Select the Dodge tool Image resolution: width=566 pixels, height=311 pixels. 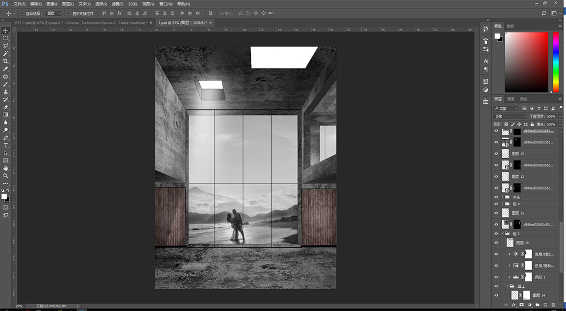click(6, 130)
